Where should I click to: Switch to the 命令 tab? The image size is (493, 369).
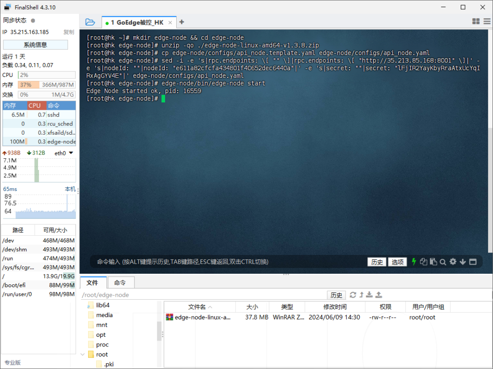click(120, 283)
